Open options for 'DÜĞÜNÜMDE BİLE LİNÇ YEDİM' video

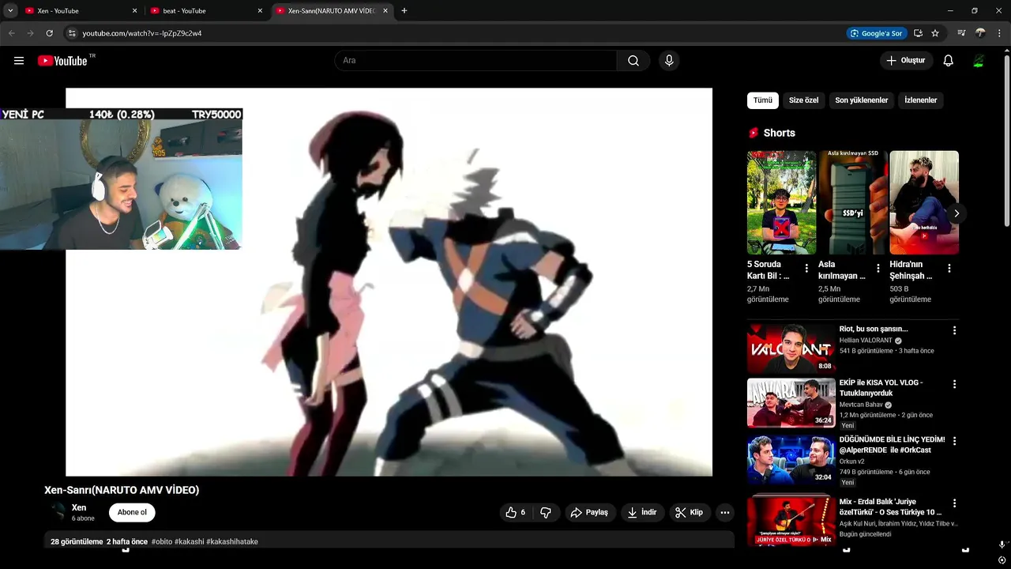[x=954, y=441]
